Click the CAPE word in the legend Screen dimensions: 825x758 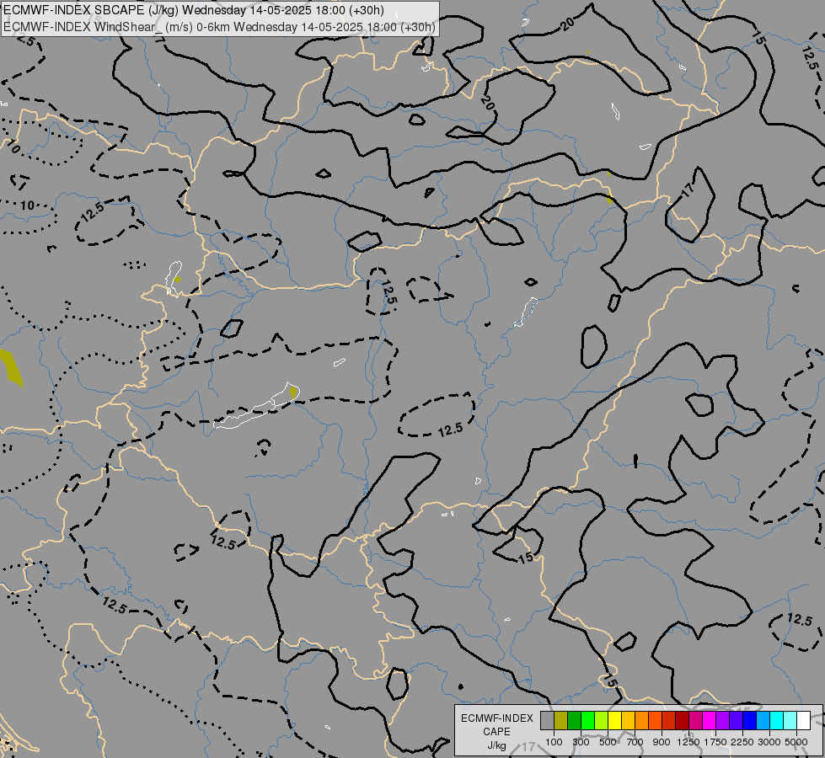click(x=496, y=732)
